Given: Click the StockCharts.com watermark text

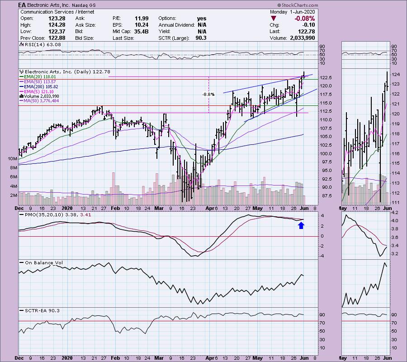Looking at the screenshot, I should click(298, 5).
